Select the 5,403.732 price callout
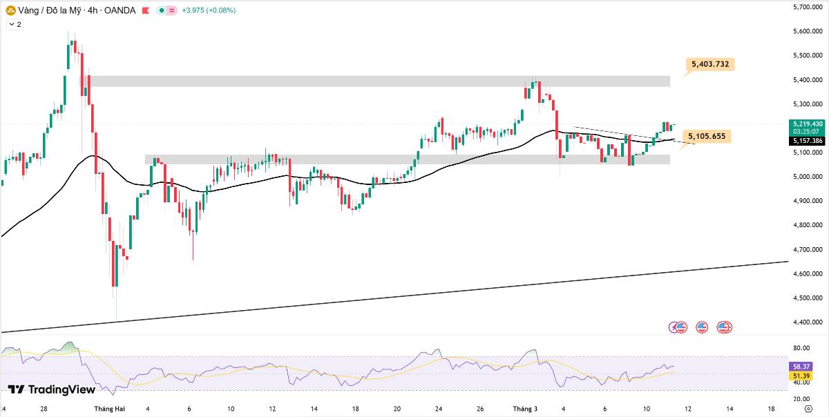Viewport: 829px width, 417px height. [x=709, y=64]
